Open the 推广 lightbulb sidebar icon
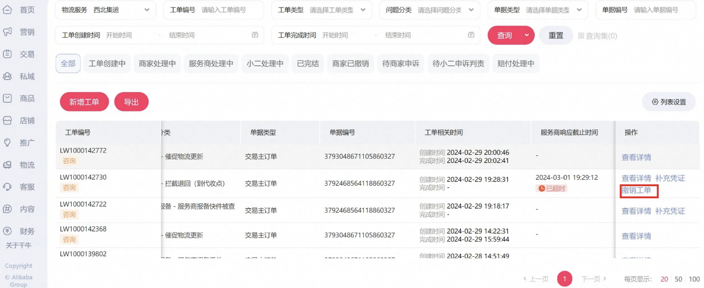This screenshot has height=288, width=704. click(x=7, y=143)
